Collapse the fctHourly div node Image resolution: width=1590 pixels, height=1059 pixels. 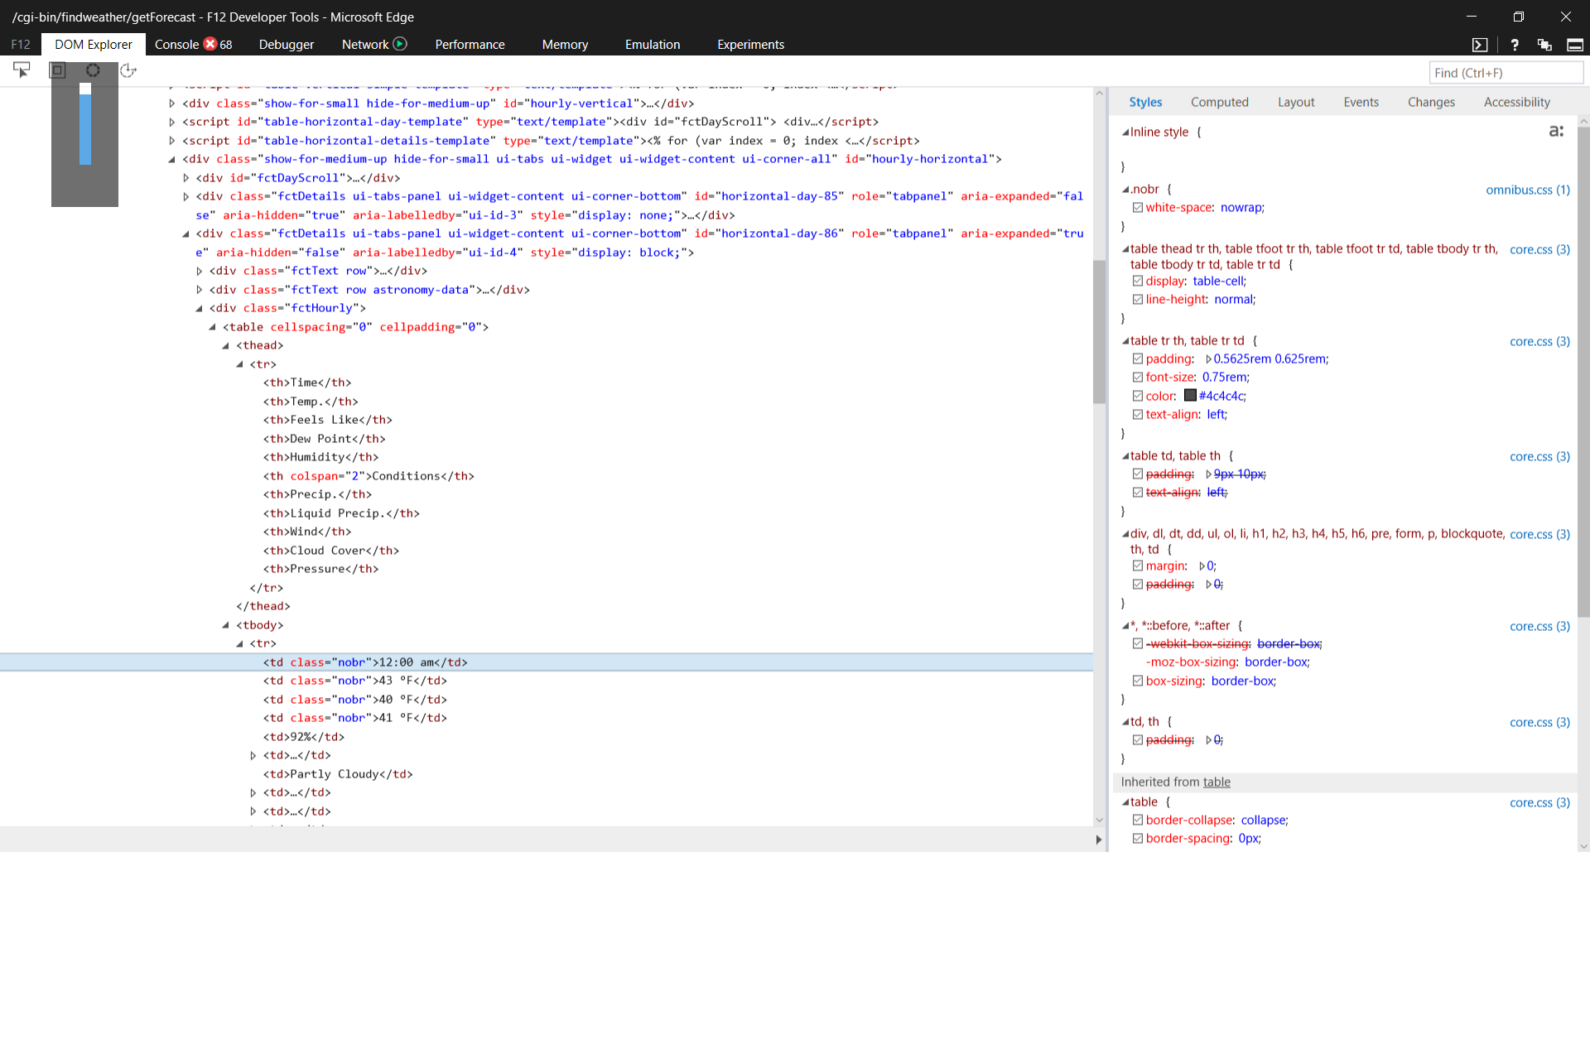click(x=199, y=308)
